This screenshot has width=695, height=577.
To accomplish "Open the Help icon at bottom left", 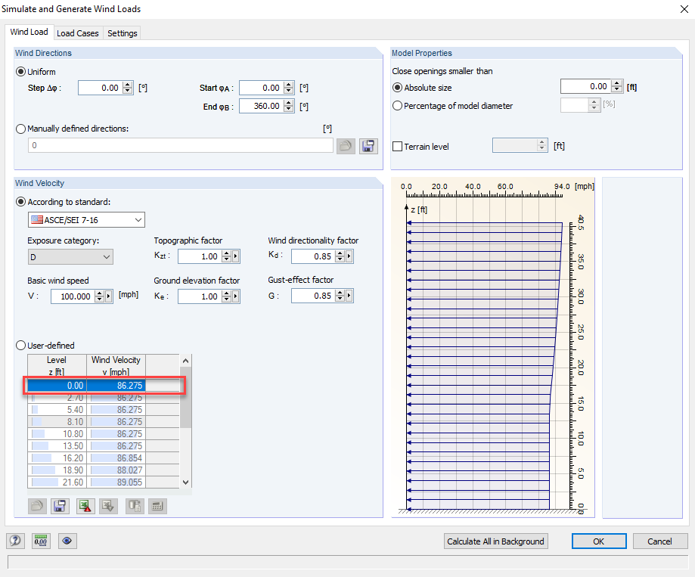I will pyautogui.click(x=14, y=541).
